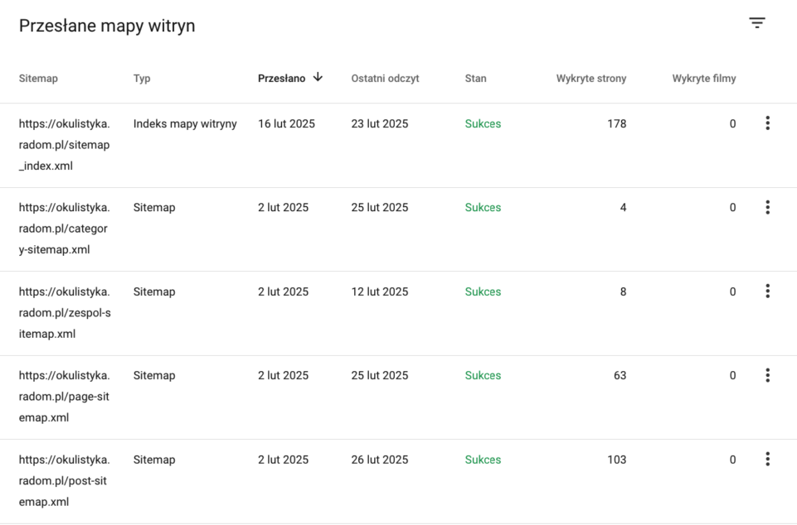
Task: Open three-dot menu for sitemap_index.xml row
Action: point(767,123)
